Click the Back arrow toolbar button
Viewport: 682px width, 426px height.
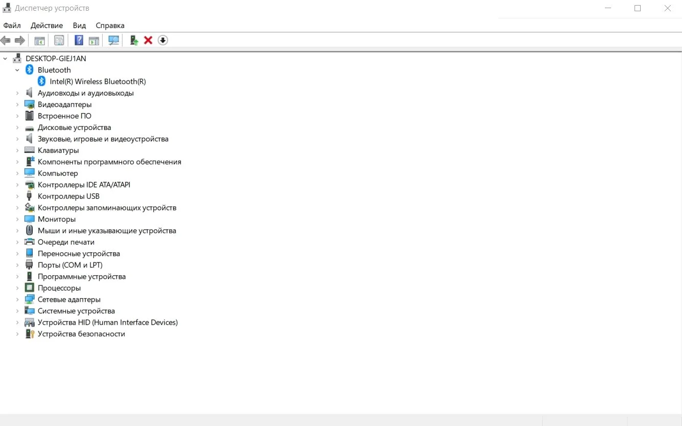click(x=6, y=40)
